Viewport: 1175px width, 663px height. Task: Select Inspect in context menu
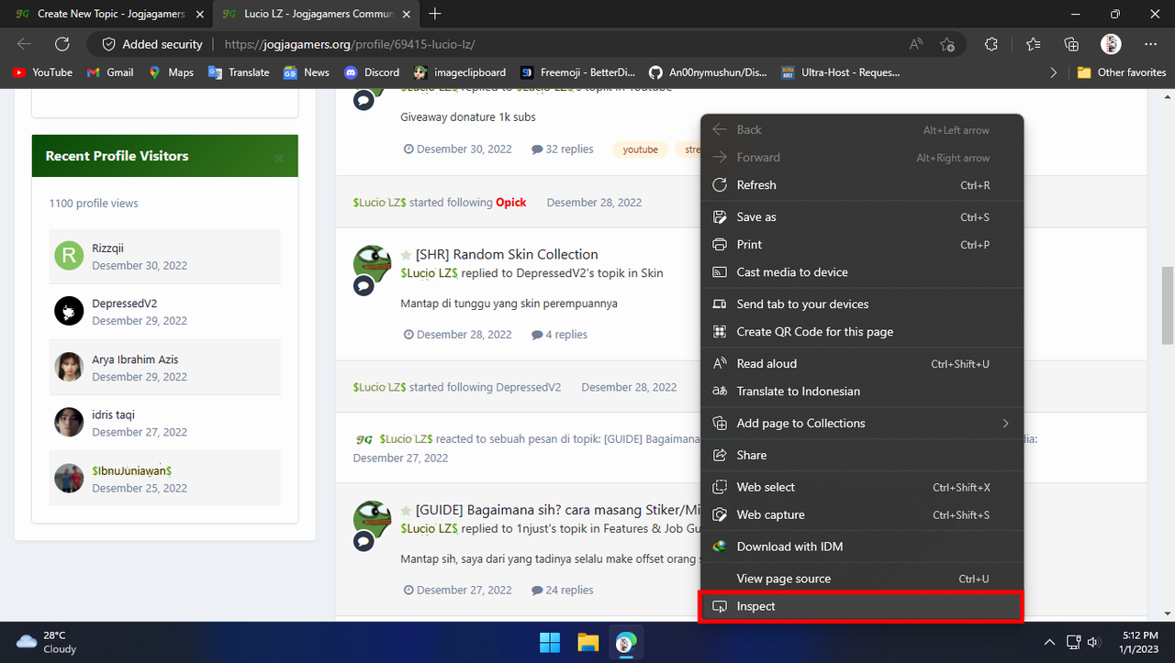(x=861, y=606)
